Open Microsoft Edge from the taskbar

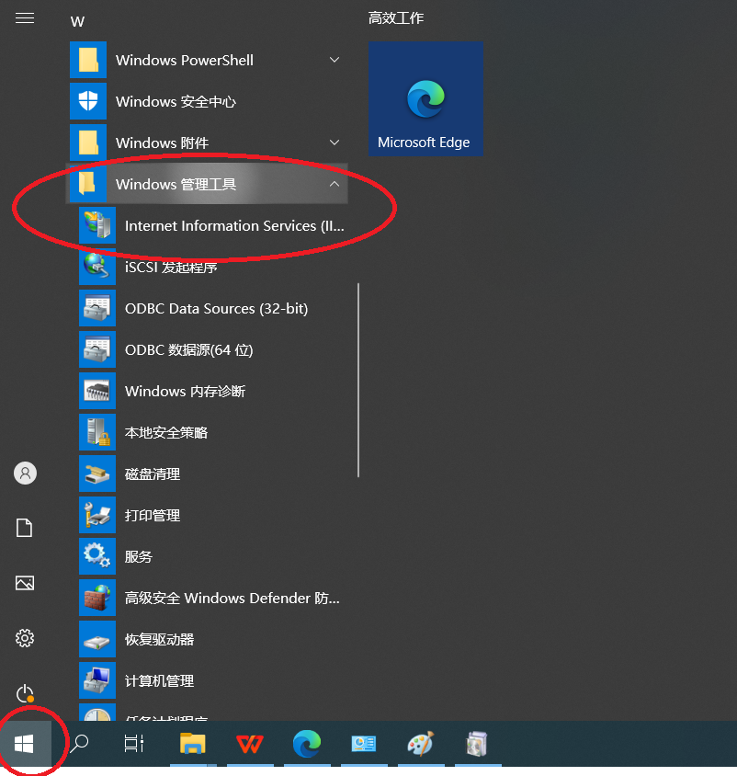click(307, 743)
